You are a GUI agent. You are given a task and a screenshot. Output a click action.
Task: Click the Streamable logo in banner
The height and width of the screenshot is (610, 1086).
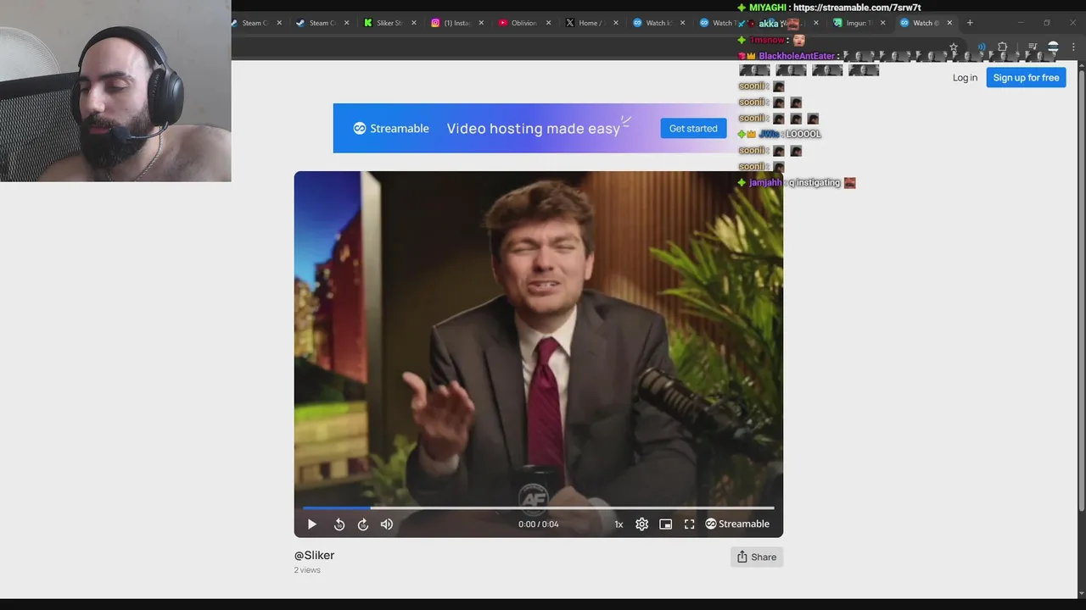[391, 128]
